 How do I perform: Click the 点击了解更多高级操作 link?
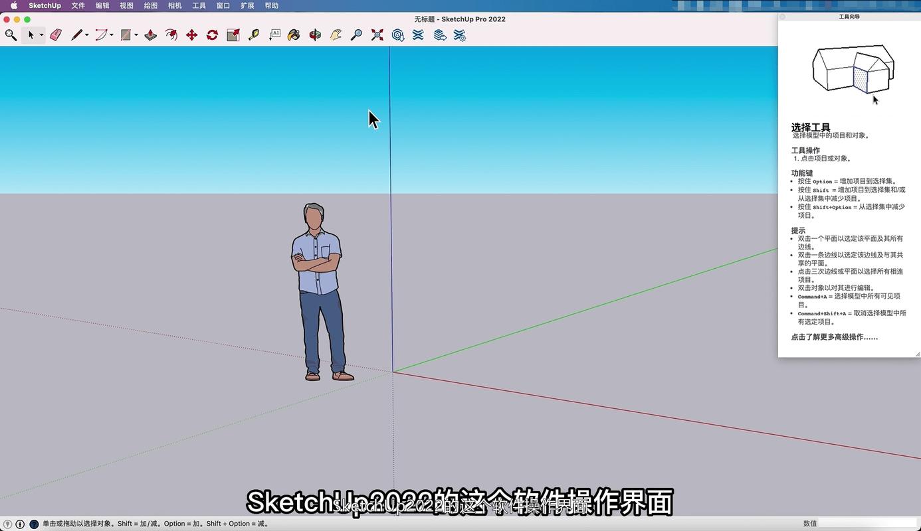pyautogui.click(x=834, y=337)
